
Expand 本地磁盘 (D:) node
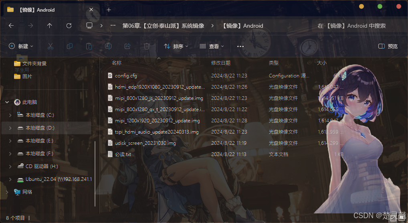10,128
